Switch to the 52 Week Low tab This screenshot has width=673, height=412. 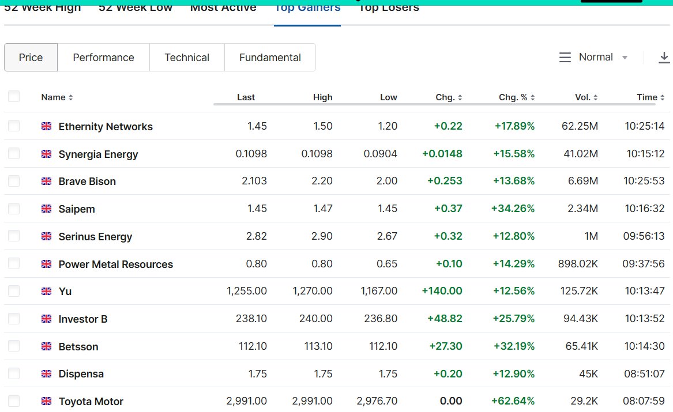(x=135, y=7)
